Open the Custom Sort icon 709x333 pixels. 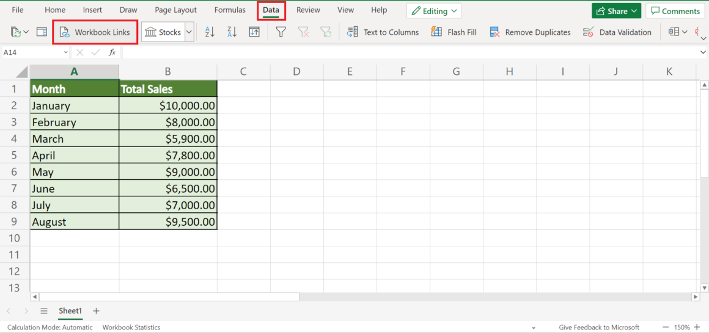point(254,32)
